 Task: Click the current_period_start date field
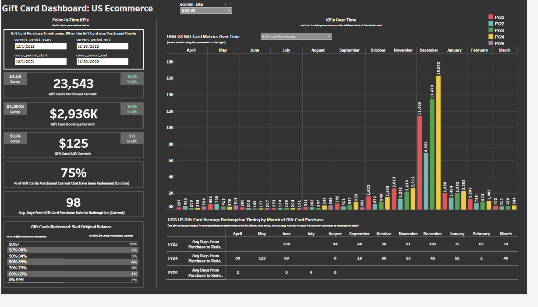point(40,46)
